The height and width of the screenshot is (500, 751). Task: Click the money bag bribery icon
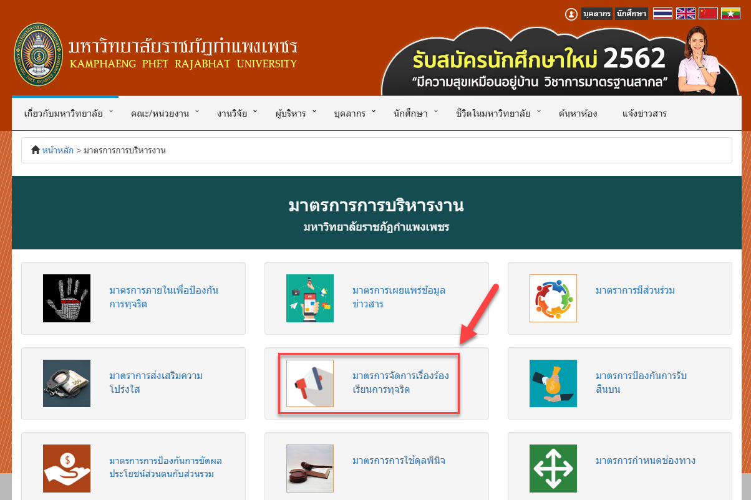(553, 383)
